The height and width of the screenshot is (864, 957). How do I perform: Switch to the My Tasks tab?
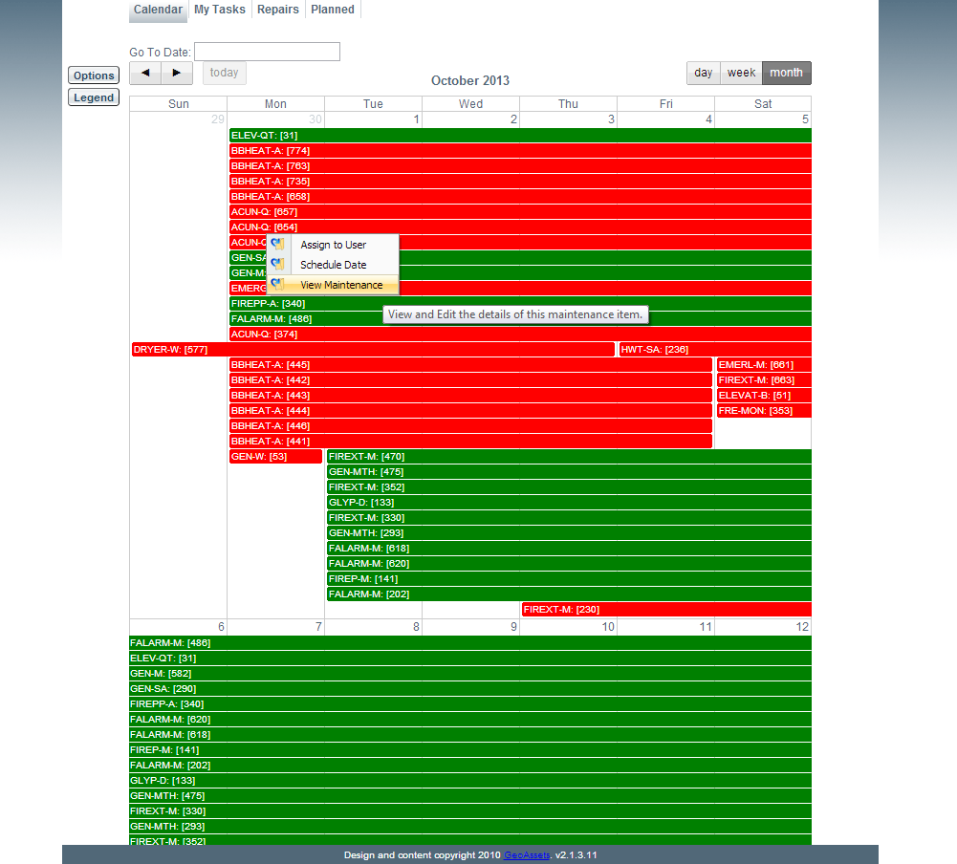pyautogui.click(x=220, y=10)
